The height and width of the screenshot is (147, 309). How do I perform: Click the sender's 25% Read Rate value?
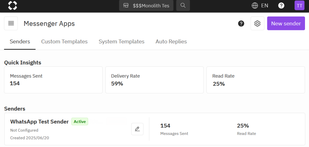click(x=243, y=126)
